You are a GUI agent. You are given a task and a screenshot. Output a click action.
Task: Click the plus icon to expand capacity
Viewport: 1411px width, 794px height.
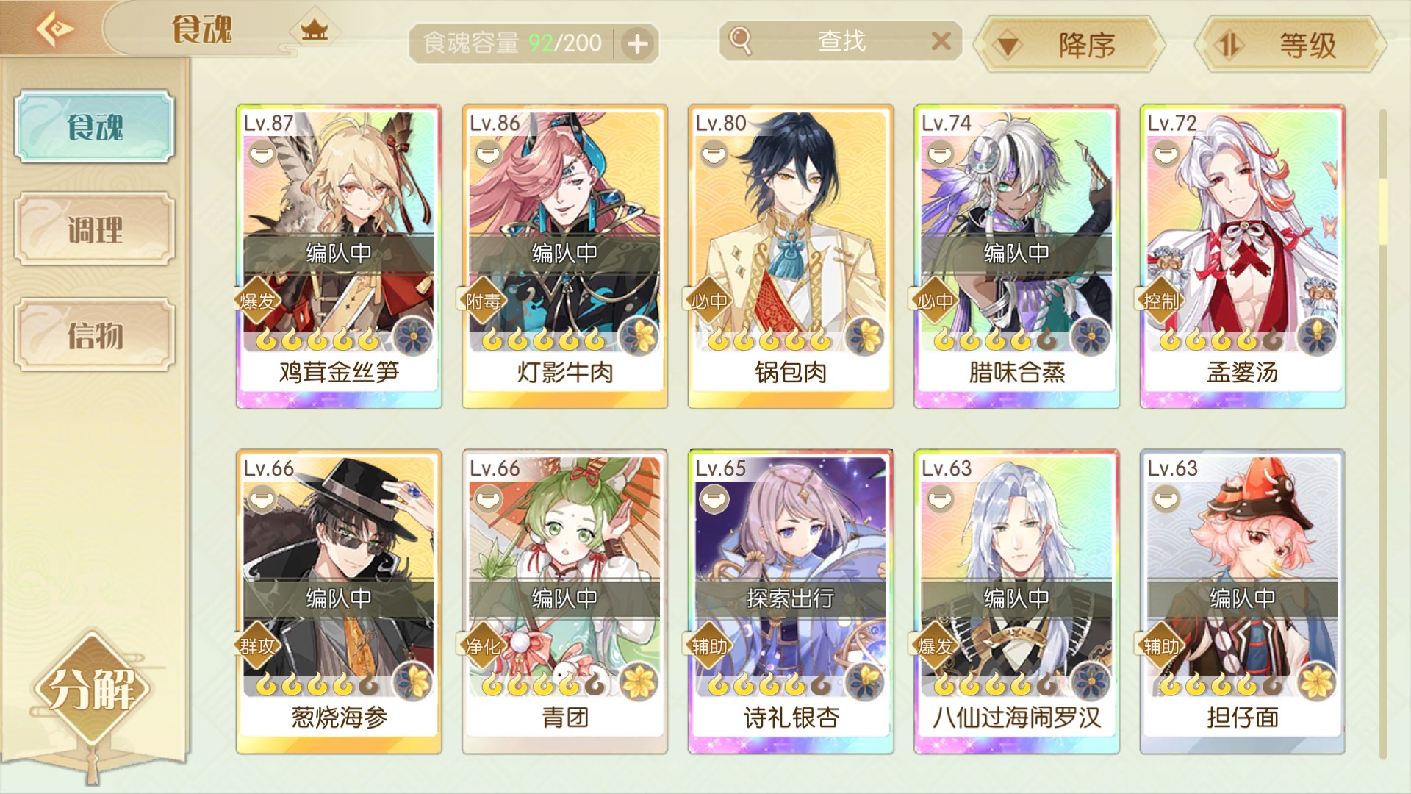(637, 44)
